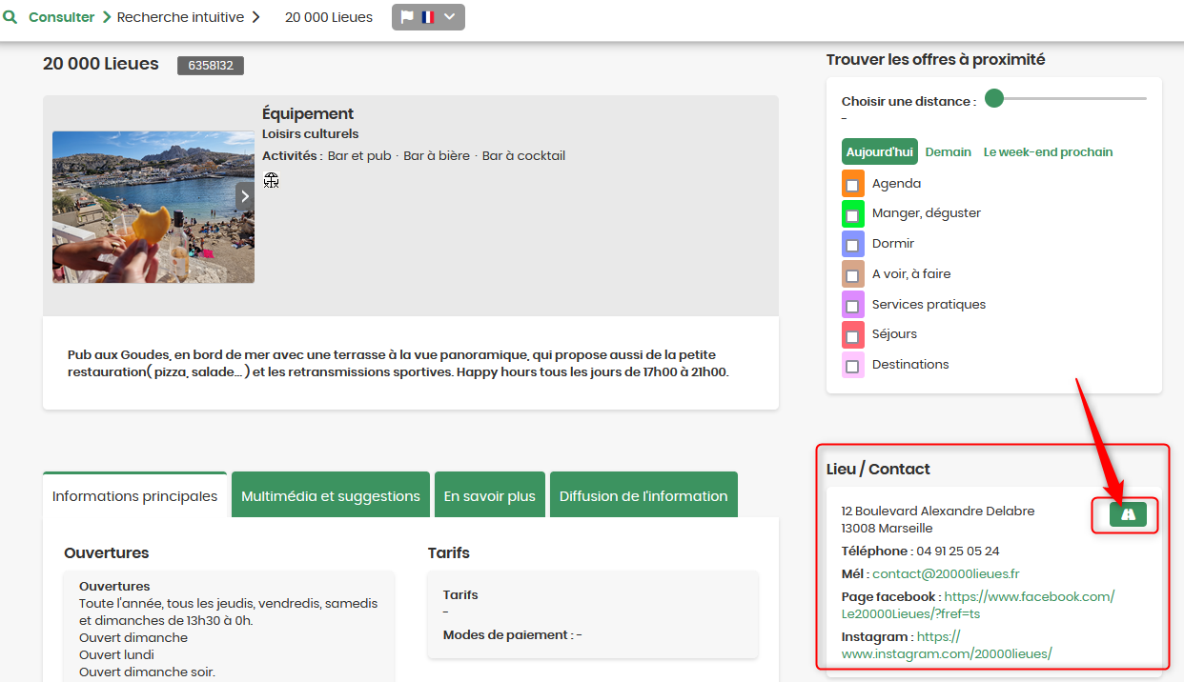
Task: Open the route directions icon button
Action: [x=1128, y=514]
